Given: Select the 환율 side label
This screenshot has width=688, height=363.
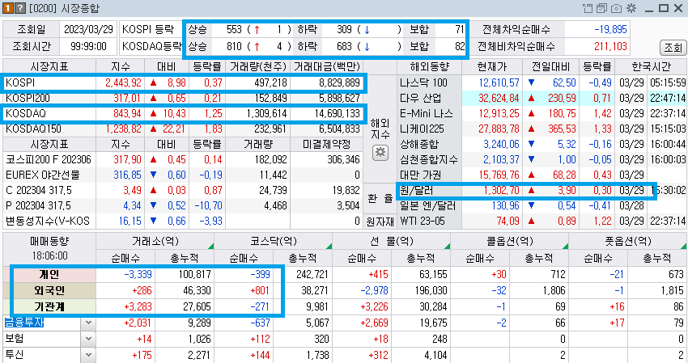Looking at the screenshot, I should tap(380, 198).
